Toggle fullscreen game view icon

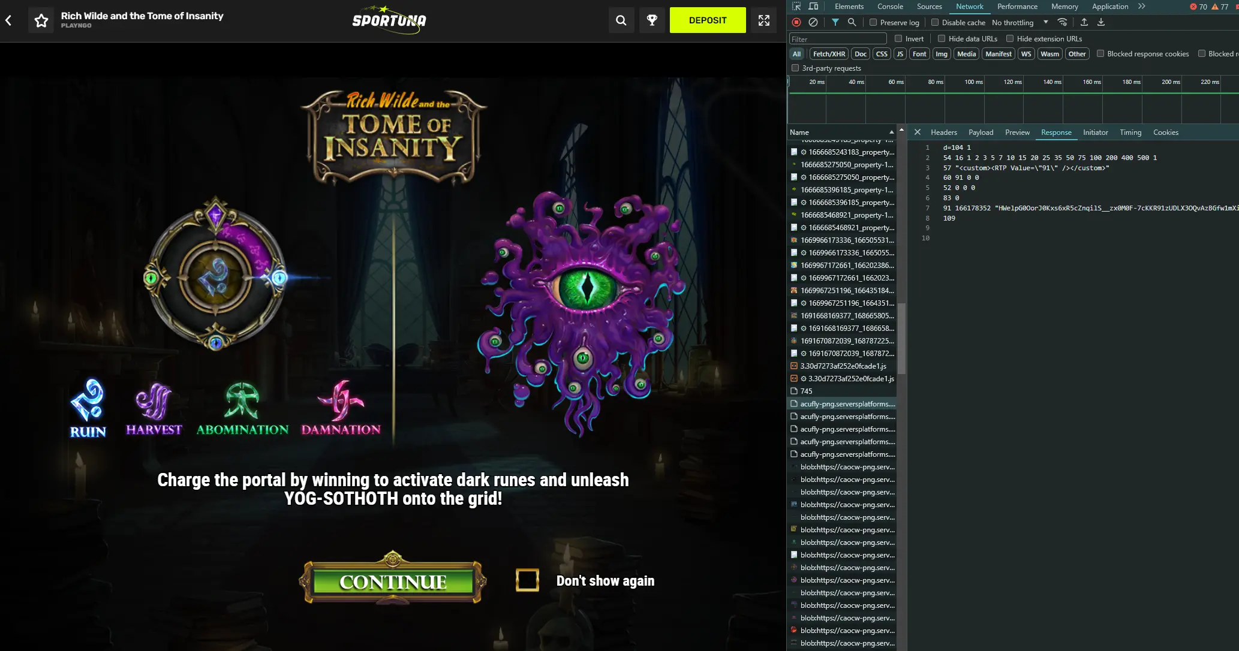(x=764, y=20)
